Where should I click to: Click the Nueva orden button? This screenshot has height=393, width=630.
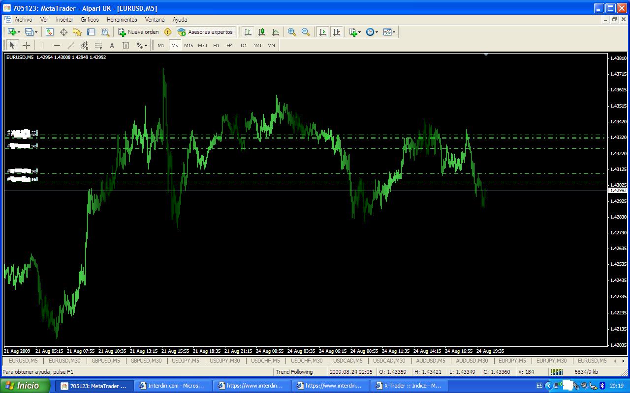click(138, 32)
